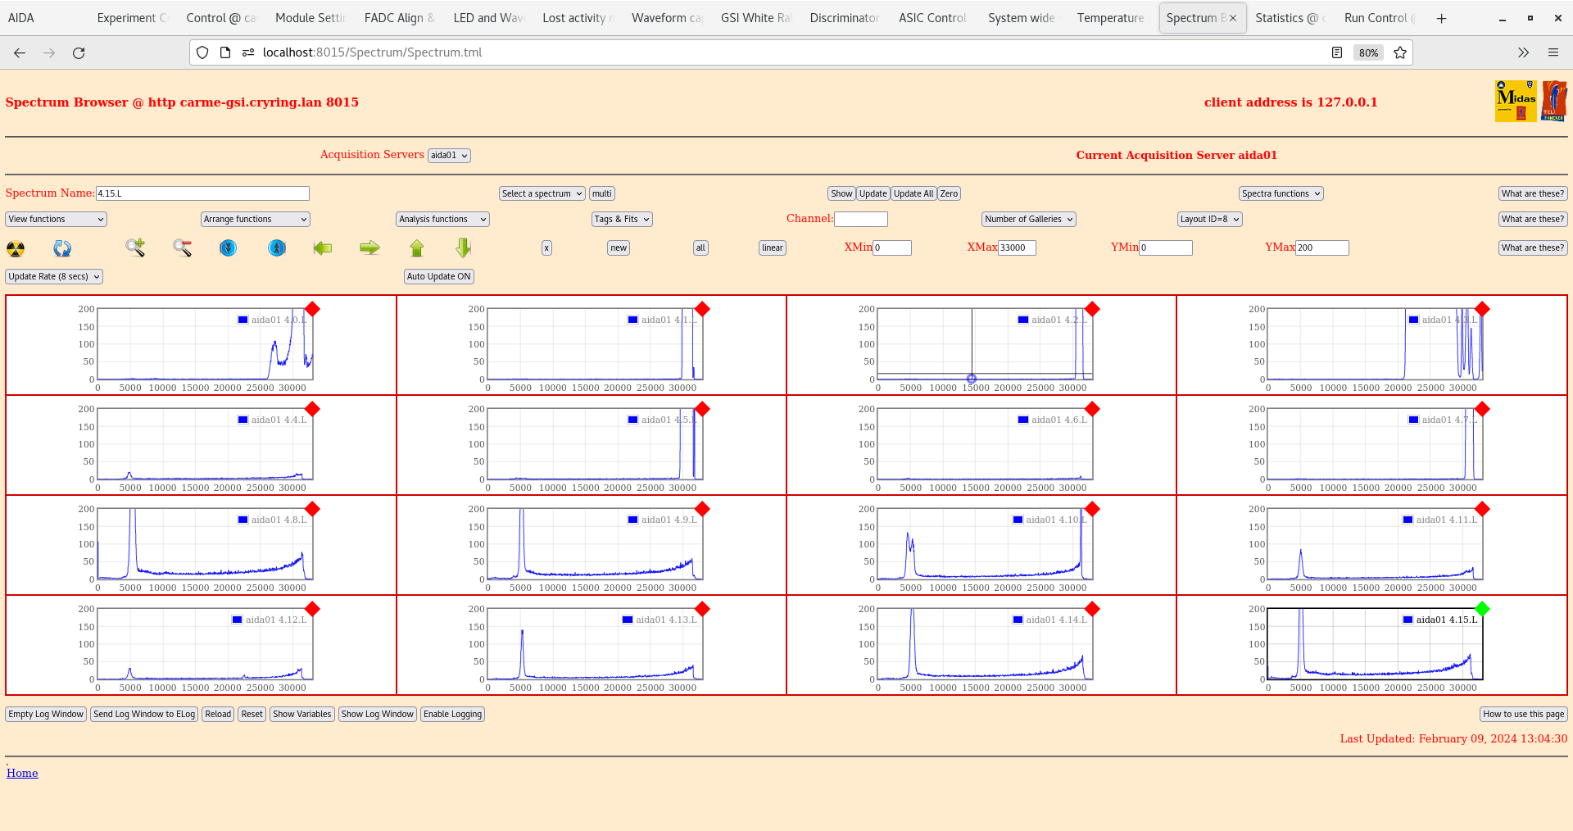The height and width of the screenshot is (831, 1573).
Task: Click the blue circle down-arrow icon
Action: [229, 247]
